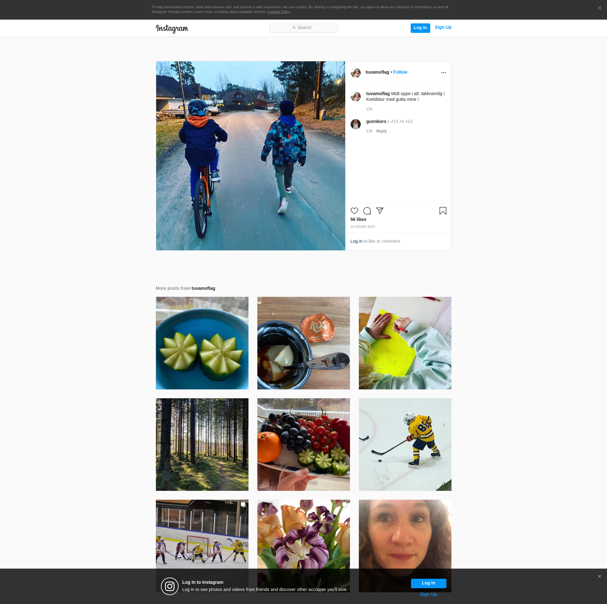Click the share paper plane icon
607x604 pixels.
380,211
